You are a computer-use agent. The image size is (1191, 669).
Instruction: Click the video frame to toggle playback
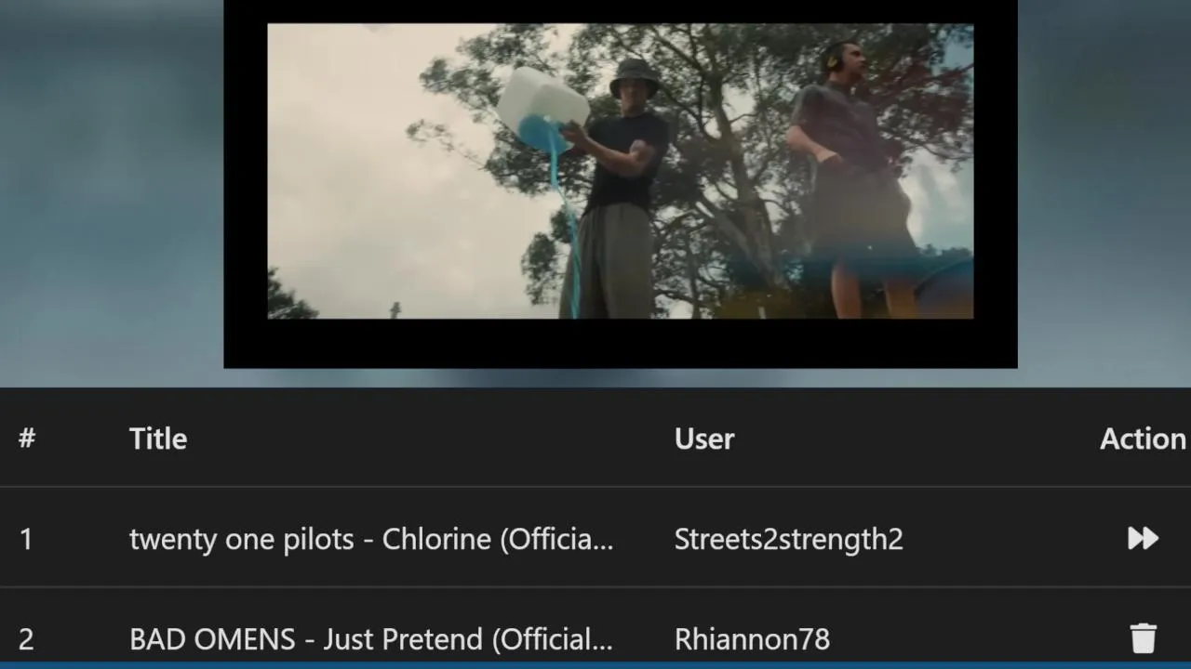621,171
